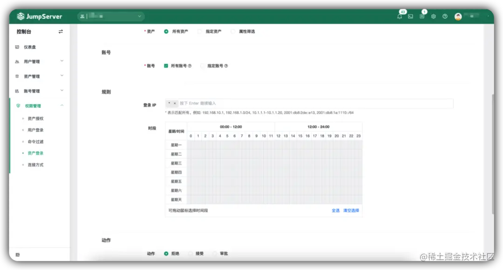Click inside the 登录 IP input field
Viewport: 503px width, 270px height.
coord(279,103)
